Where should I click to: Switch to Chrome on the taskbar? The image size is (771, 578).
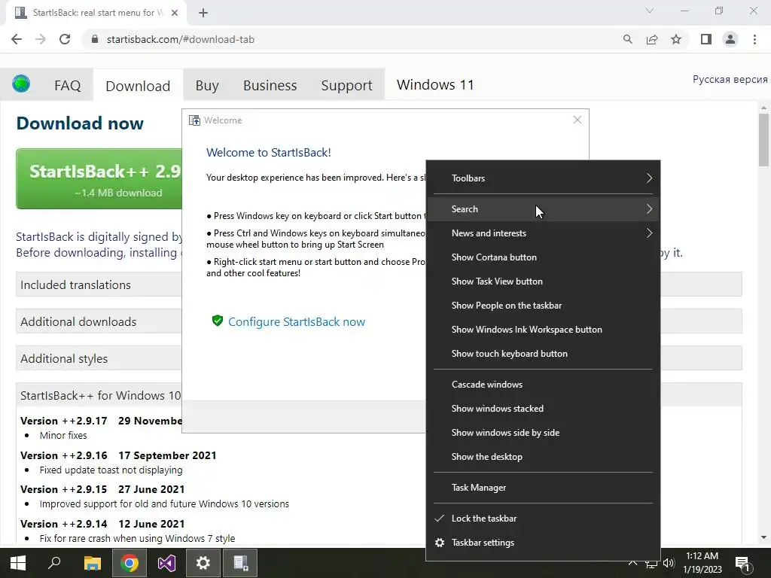(x=130, y=563)
